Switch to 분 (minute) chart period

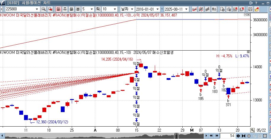pyautogui.click(x=78, y=9)
